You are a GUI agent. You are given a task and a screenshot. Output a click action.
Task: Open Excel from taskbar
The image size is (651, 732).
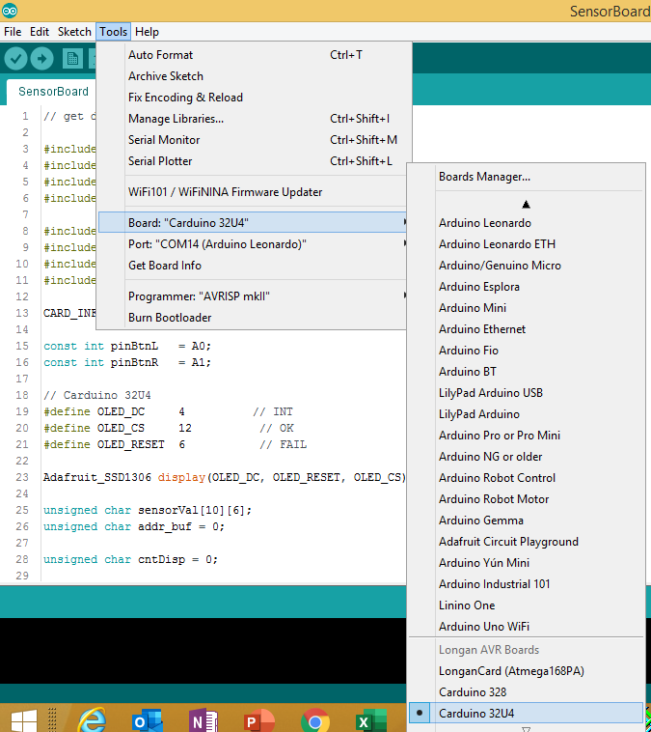coord(371,720)
